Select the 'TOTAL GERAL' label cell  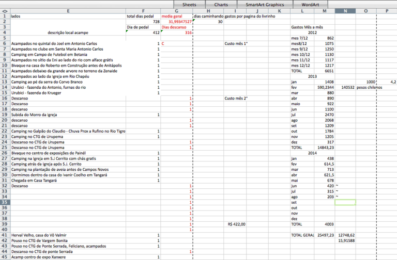(x=302, y=235)
